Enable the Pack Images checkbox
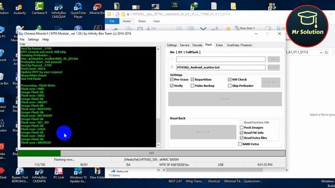Screen dimensions: 335x188 click(242, 127)
